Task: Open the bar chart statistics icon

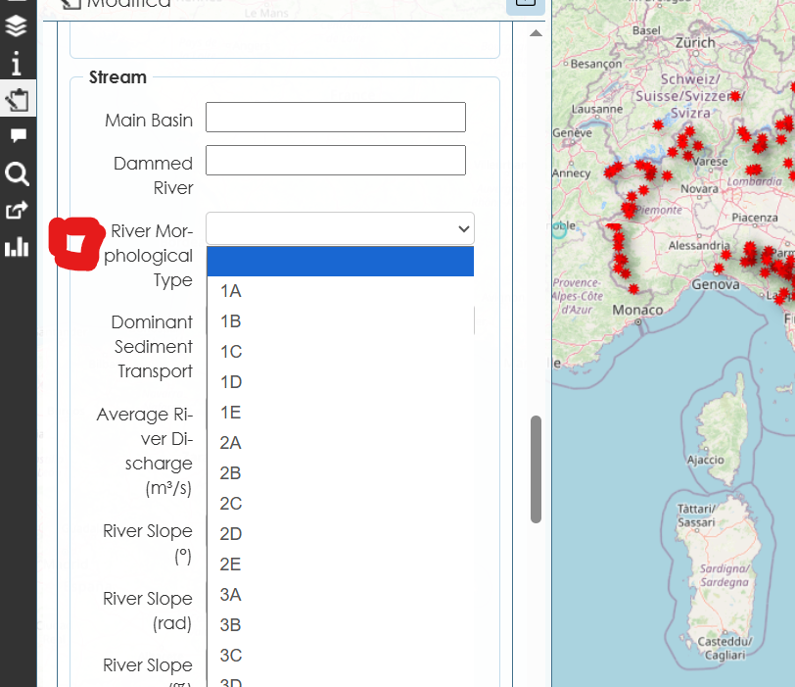Action: point(17,247)
